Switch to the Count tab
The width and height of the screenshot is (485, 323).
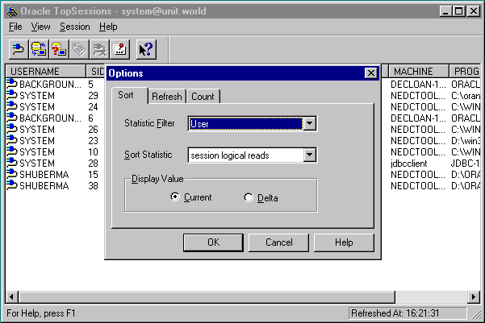[x=203, y=97]
